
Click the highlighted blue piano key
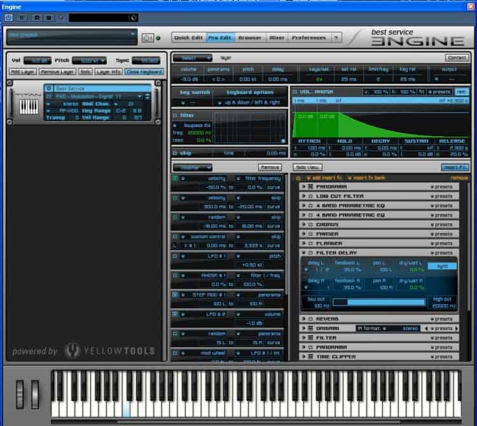(x=127, y=409)
